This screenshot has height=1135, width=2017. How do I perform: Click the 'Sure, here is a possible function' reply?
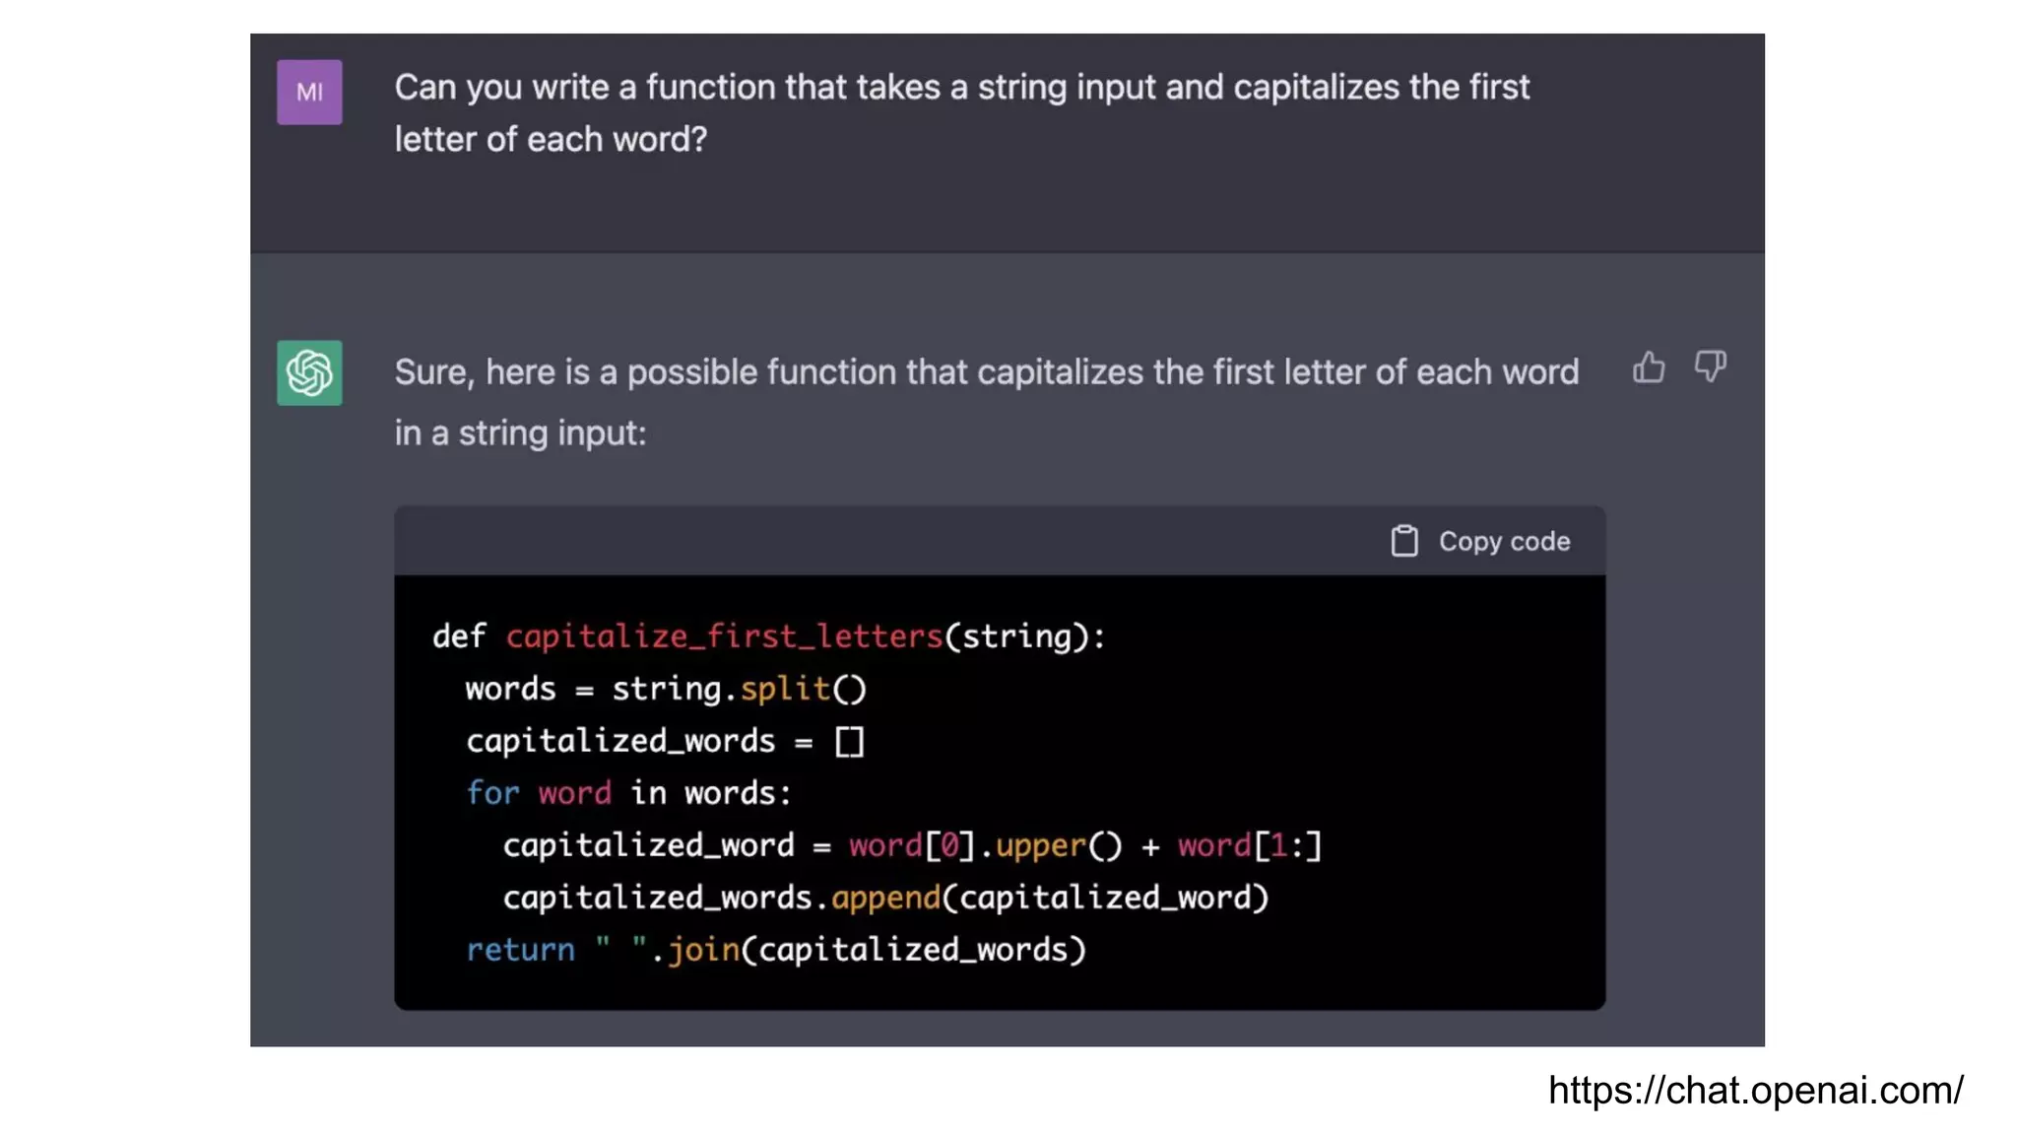tap(987, 402)
